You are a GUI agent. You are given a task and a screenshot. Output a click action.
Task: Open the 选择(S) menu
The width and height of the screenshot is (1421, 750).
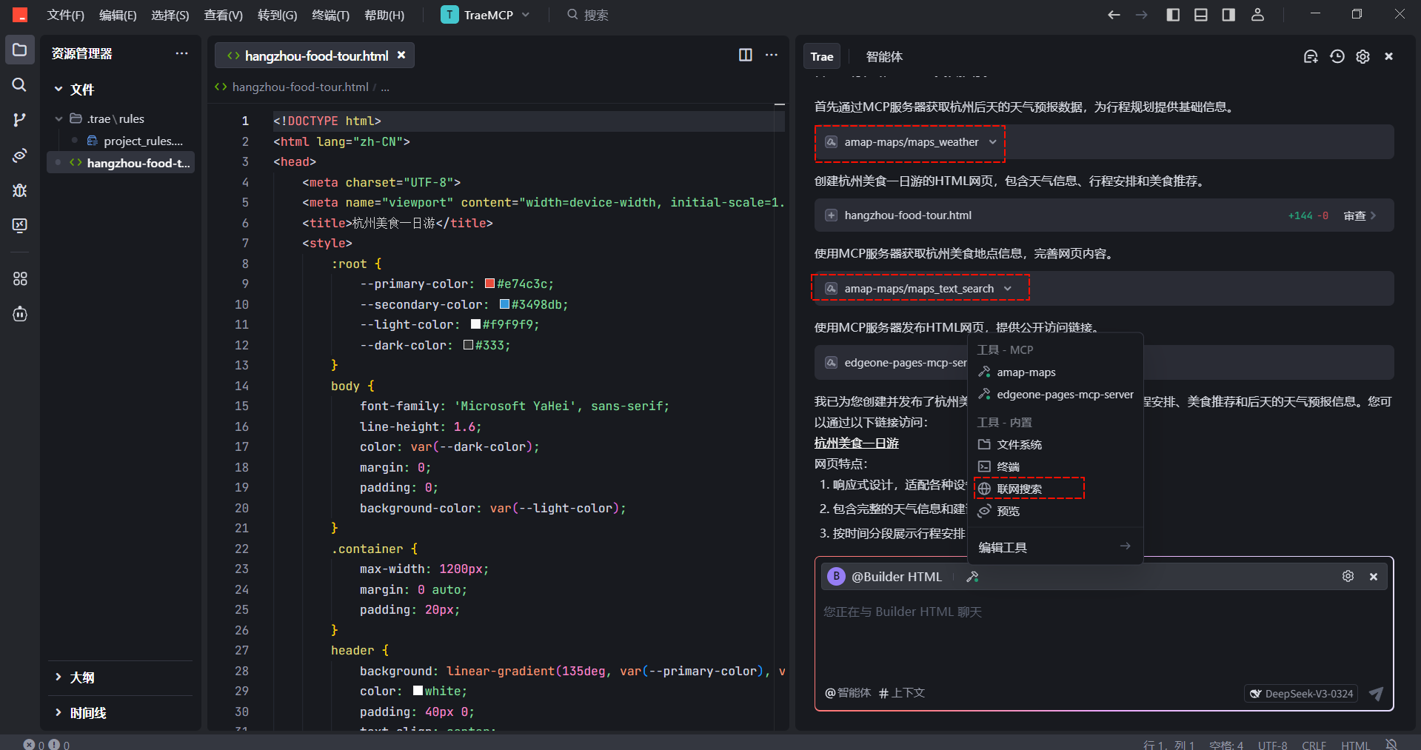(170, 15)
